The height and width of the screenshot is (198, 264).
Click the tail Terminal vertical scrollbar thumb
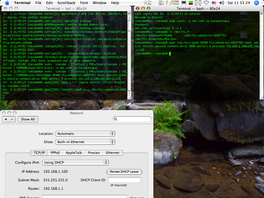pos(129,61)
